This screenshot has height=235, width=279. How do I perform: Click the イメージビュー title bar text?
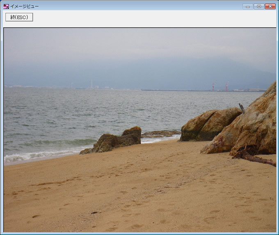click(24, 6)
